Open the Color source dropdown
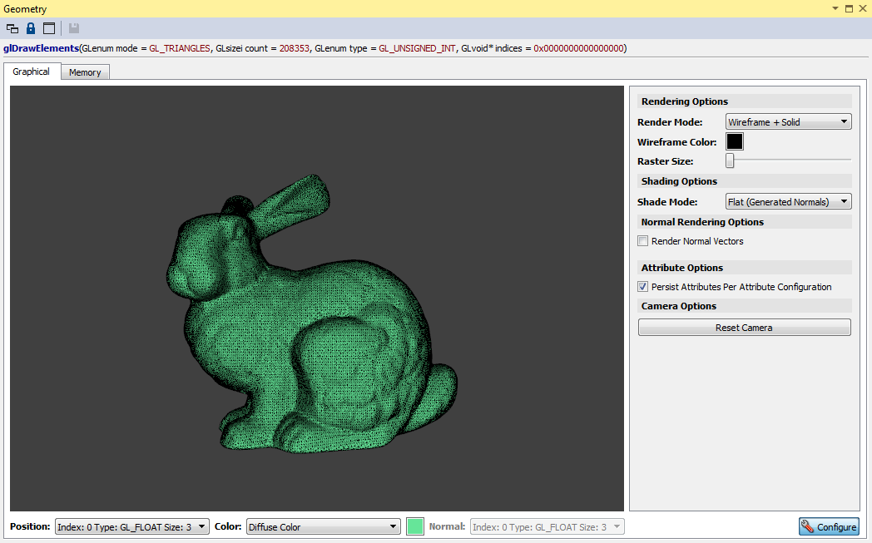 (x=323, y=527)
